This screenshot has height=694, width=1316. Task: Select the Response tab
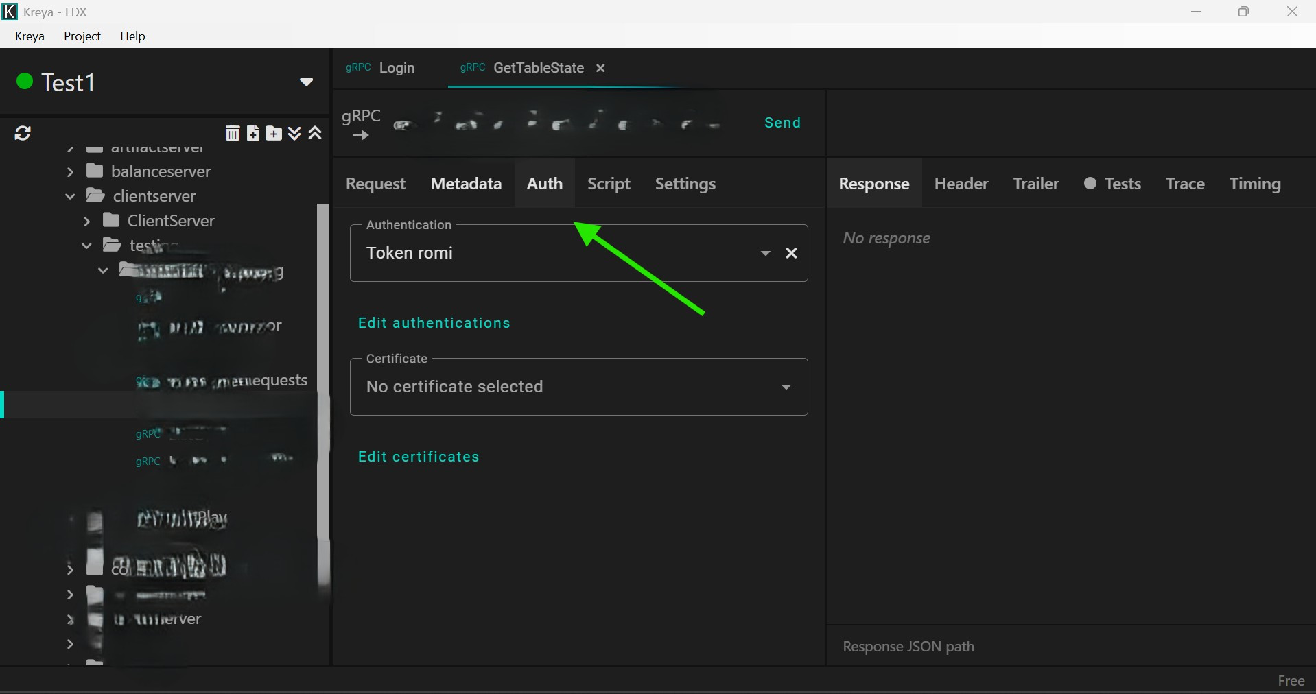874,184
